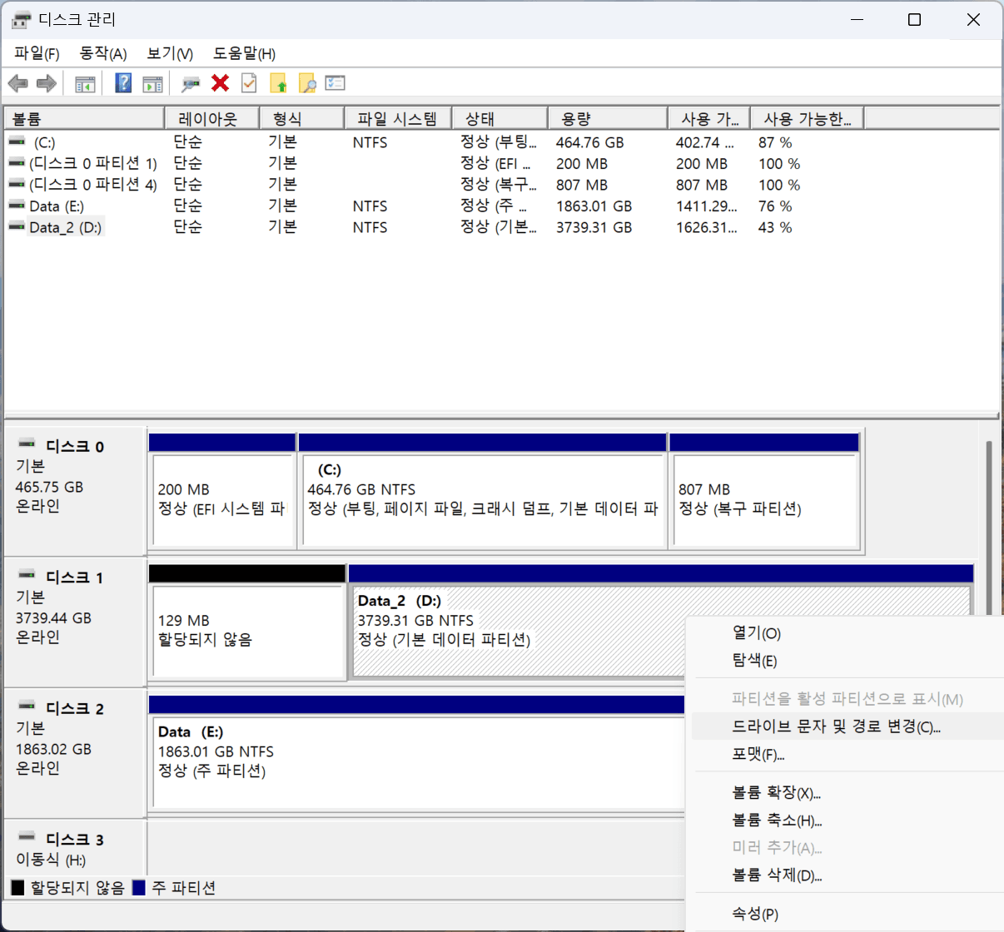Click the 3739.31 GB capacity cell
Screen dimensions: 1004x932
click(594, 227)
